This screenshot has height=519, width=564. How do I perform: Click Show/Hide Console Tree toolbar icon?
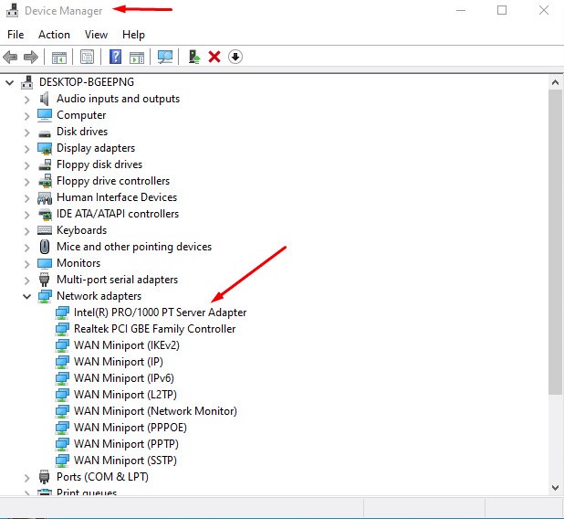click(59, 57)
